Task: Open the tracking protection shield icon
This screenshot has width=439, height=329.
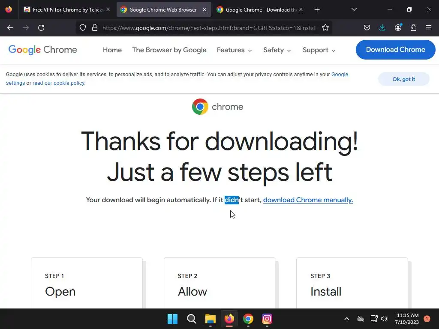Action: point(83,28)
